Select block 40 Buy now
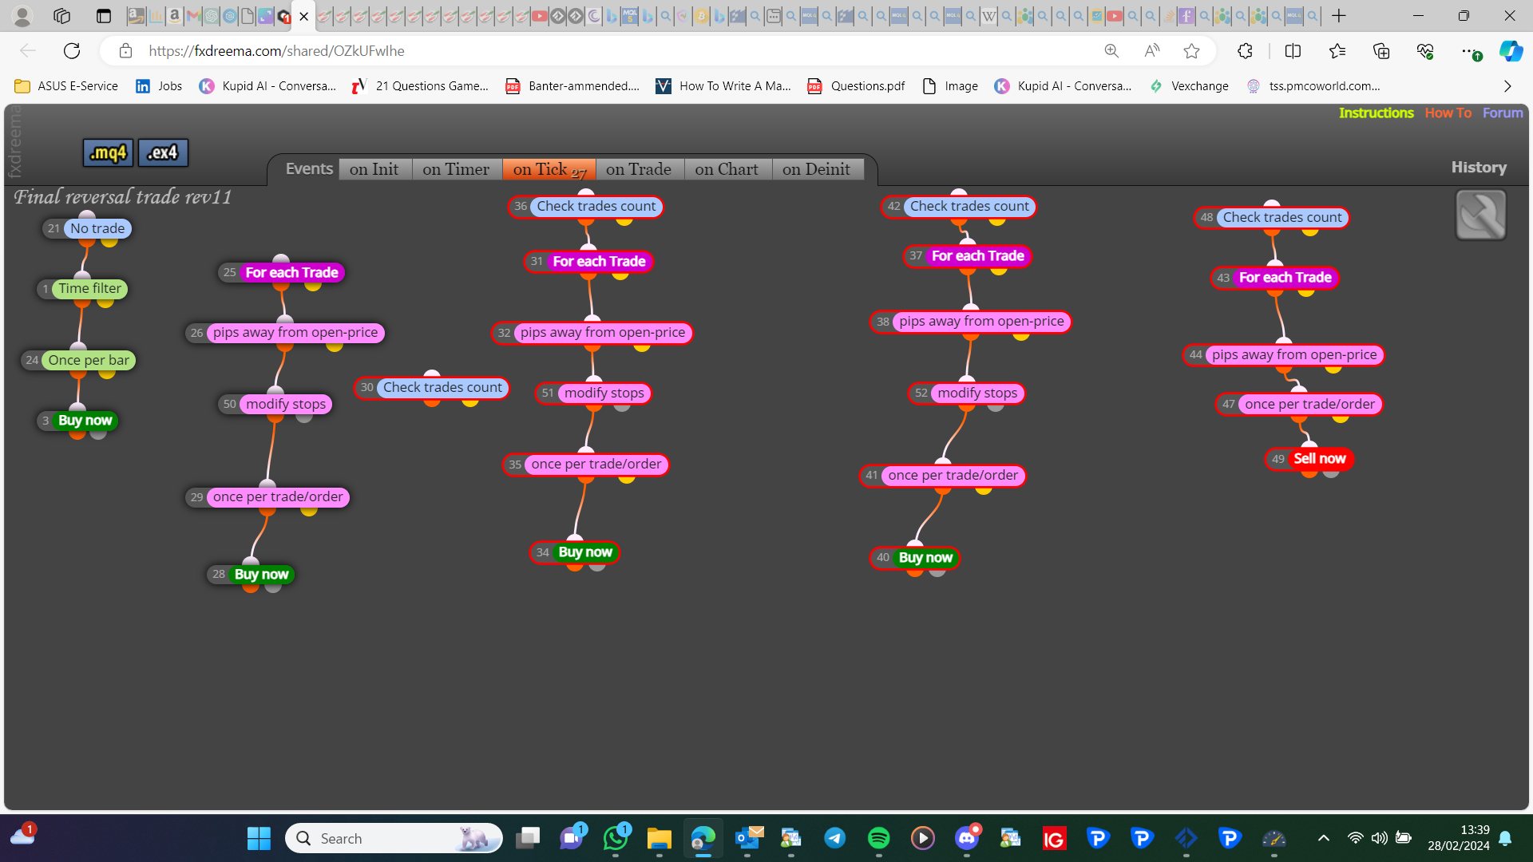This screenshot has height=862, width=1533. point(915,558)
